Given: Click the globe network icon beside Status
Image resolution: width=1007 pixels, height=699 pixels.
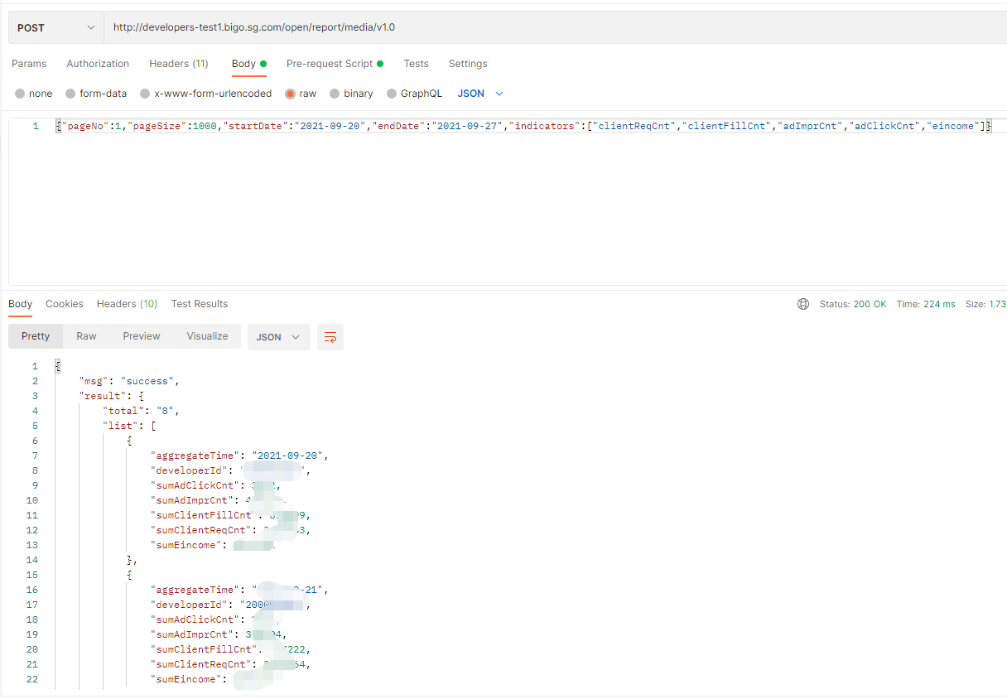Looking at the screenshot, I should tap(802, 304).
